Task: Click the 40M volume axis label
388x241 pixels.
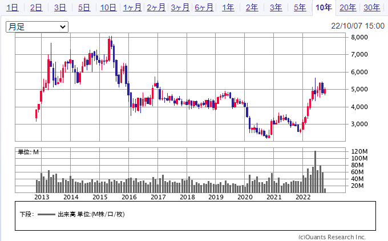Action: pyautogui.click(x=357, y=179)
